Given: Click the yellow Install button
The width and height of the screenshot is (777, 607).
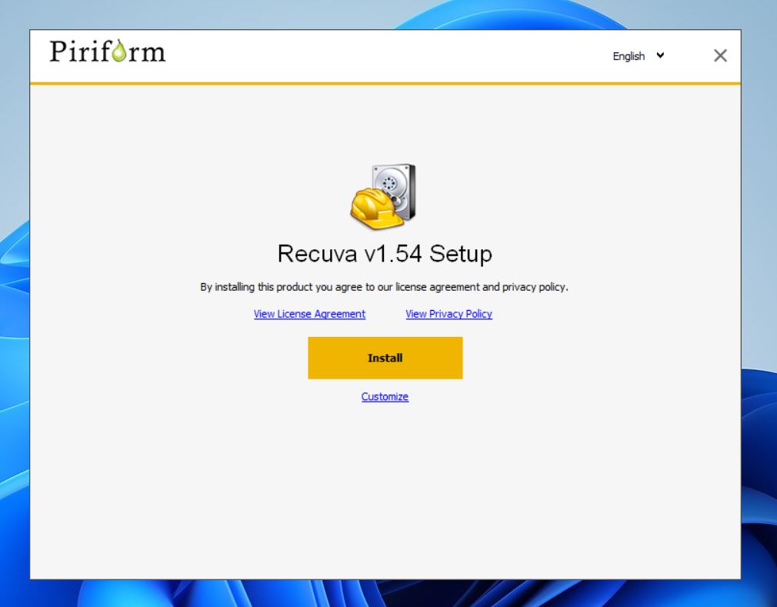Looking at the screenshot, I should point(385,358).
